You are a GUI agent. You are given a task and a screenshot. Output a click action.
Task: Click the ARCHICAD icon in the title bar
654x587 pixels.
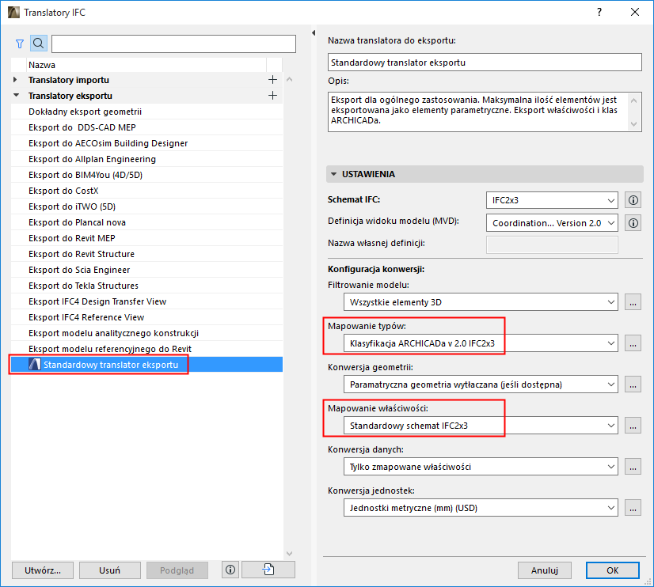13,13
